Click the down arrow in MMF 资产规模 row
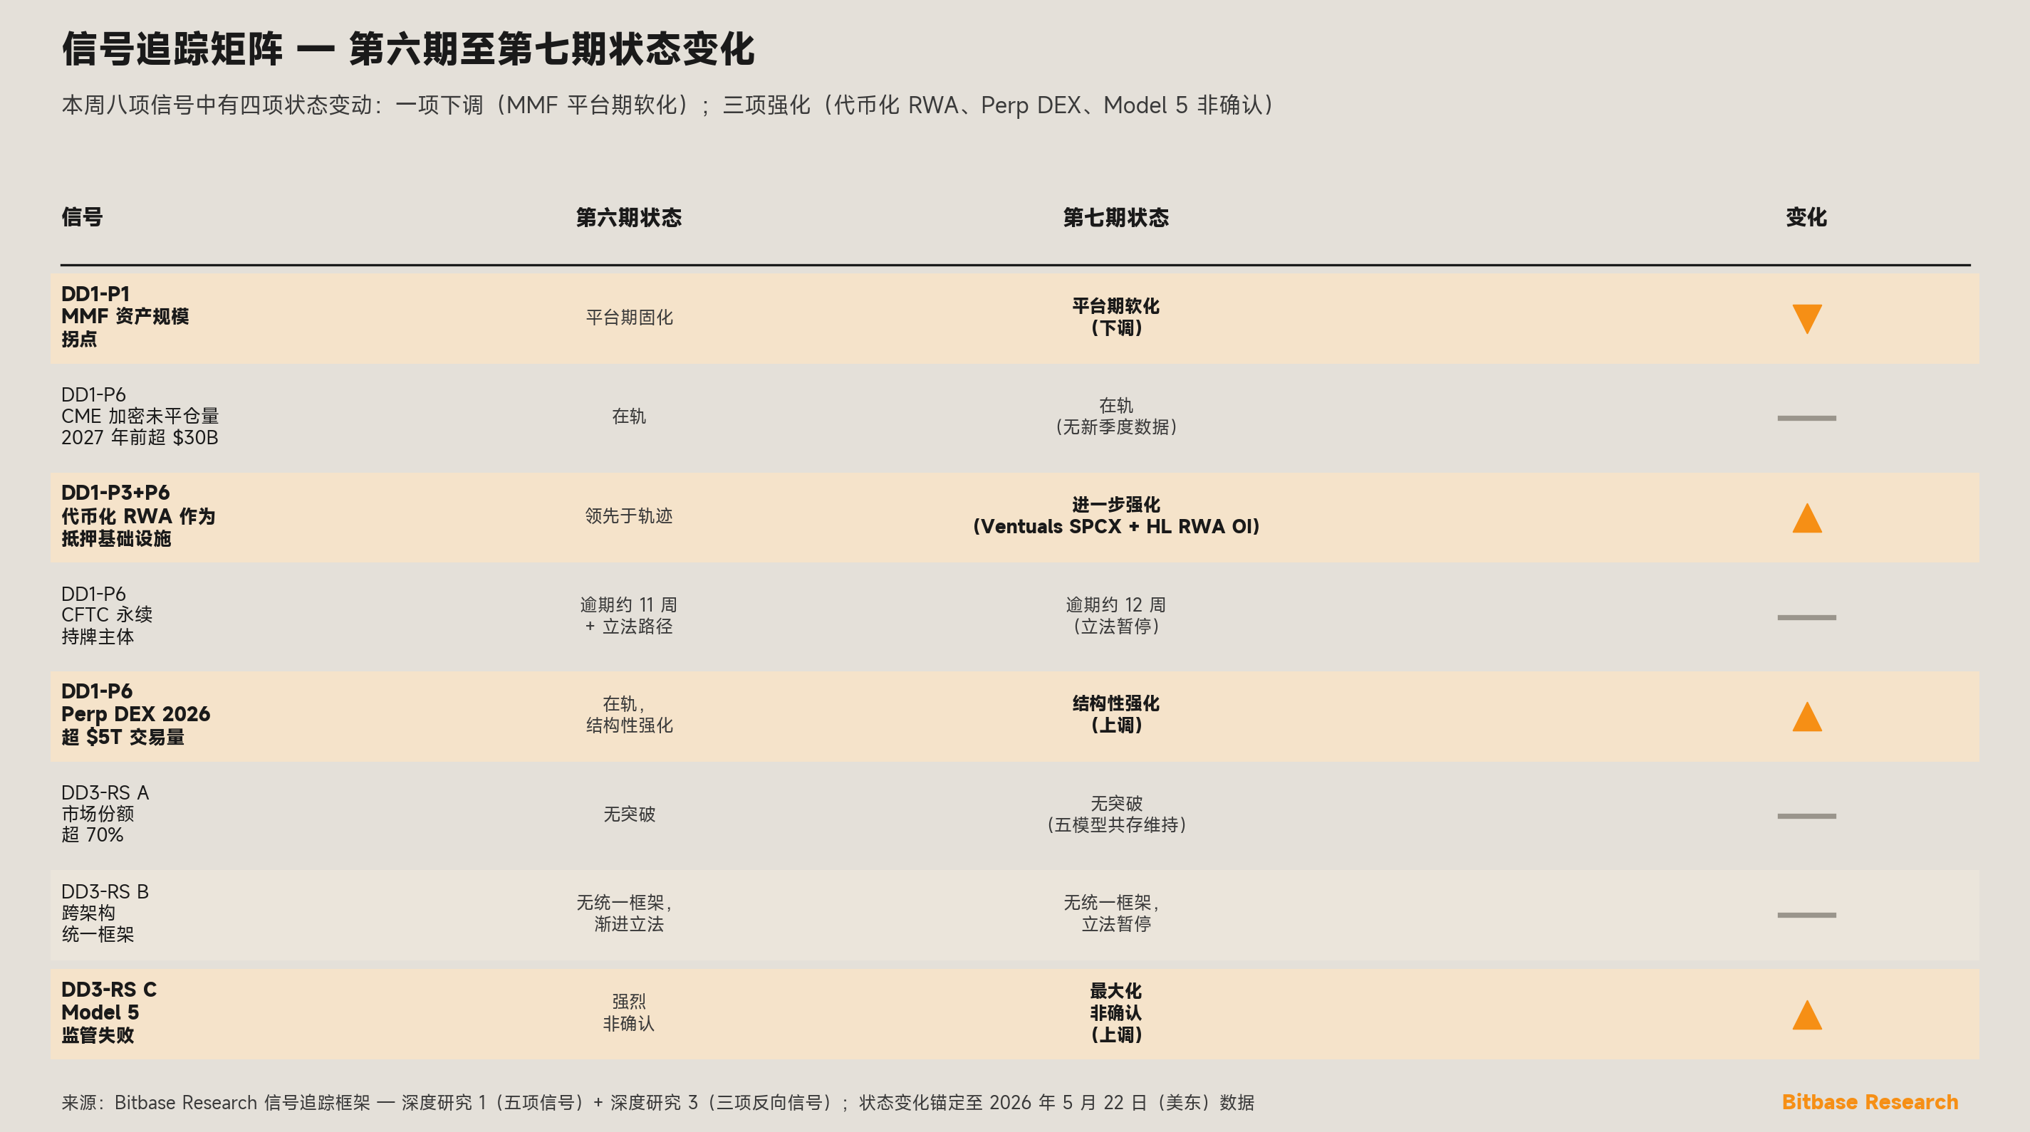The image size is (2030, 1132). click(1806, 319)
